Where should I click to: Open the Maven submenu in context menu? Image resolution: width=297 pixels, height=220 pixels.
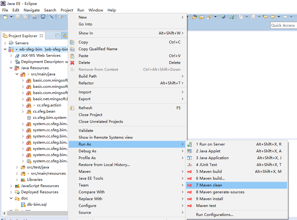[x=127, y=172]
